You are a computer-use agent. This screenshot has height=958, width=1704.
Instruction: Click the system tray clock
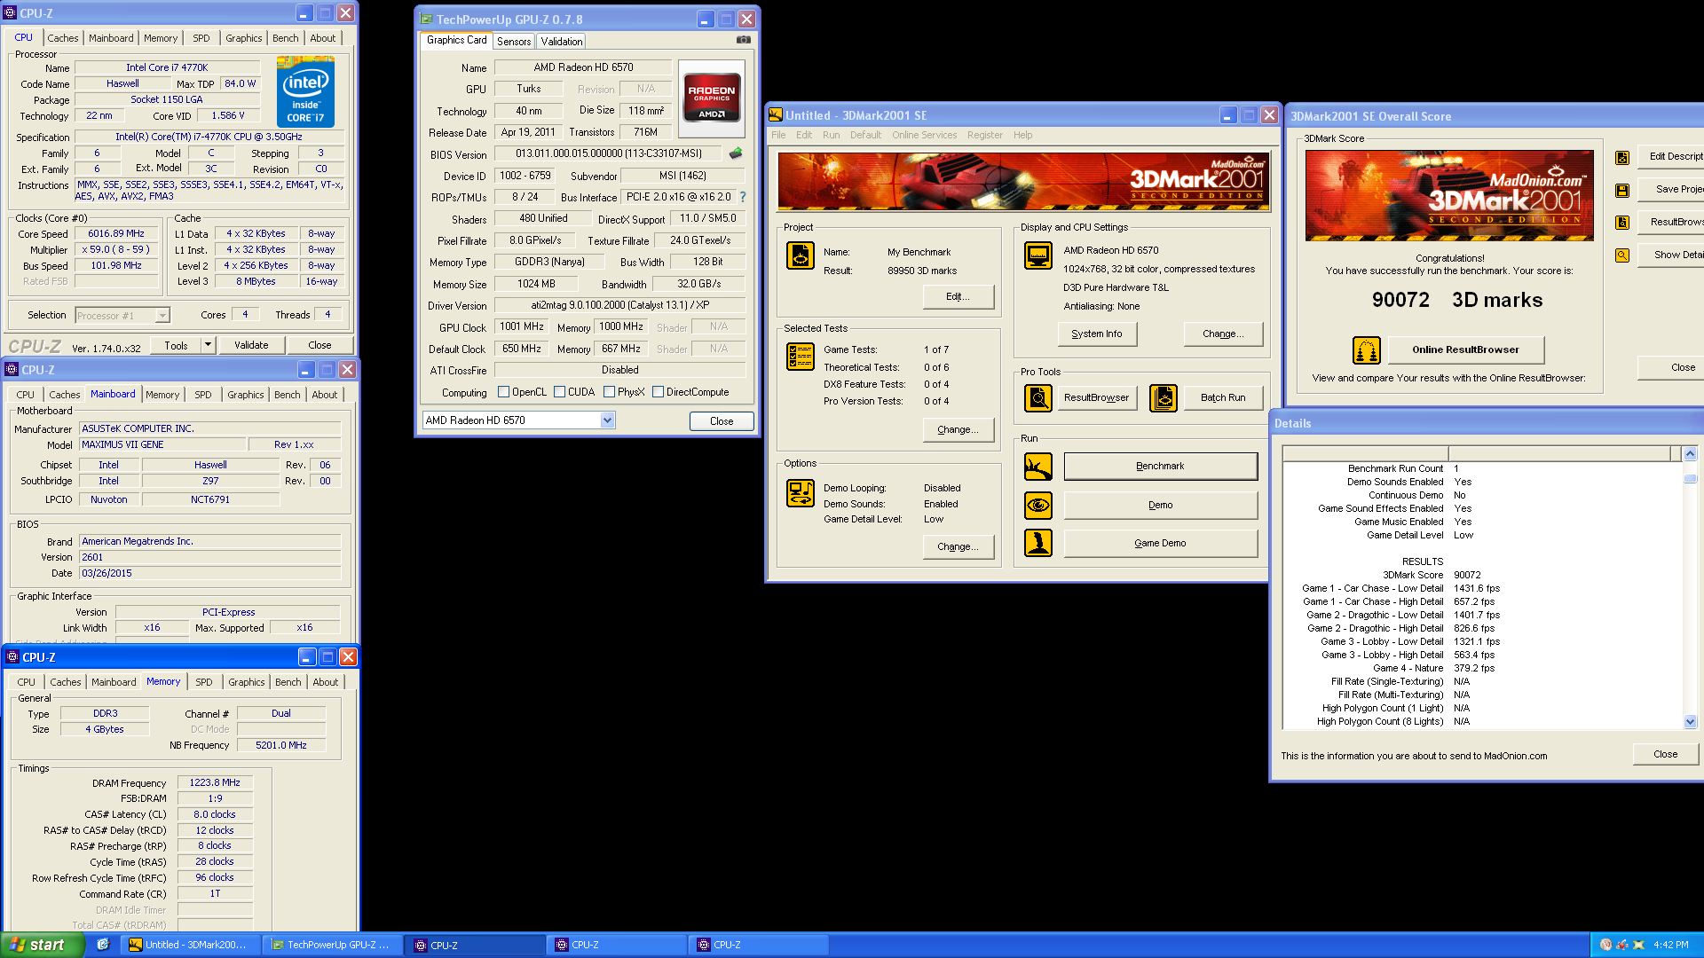click(1670, 945)
